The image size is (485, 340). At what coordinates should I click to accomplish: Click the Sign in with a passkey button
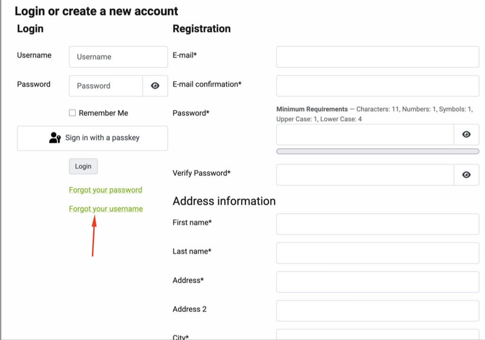coord(92,138)
